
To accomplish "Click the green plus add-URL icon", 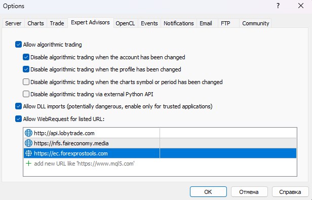I will tap(29, 164).
